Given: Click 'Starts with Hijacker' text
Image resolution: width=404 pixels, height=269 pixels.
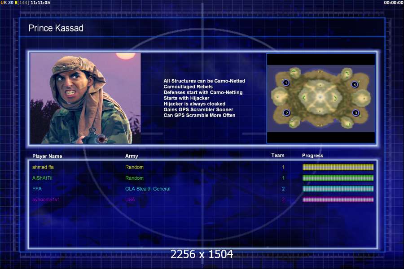Looking at the screenshot, I should 186,98.
